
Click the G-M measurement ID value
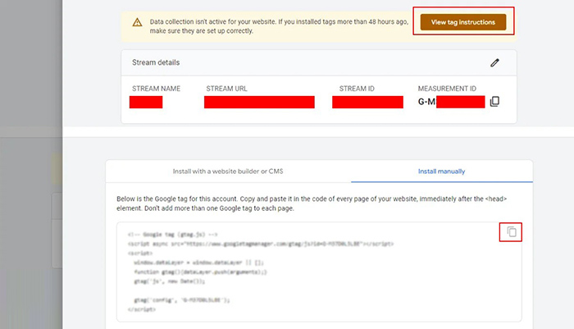(451, 102)
